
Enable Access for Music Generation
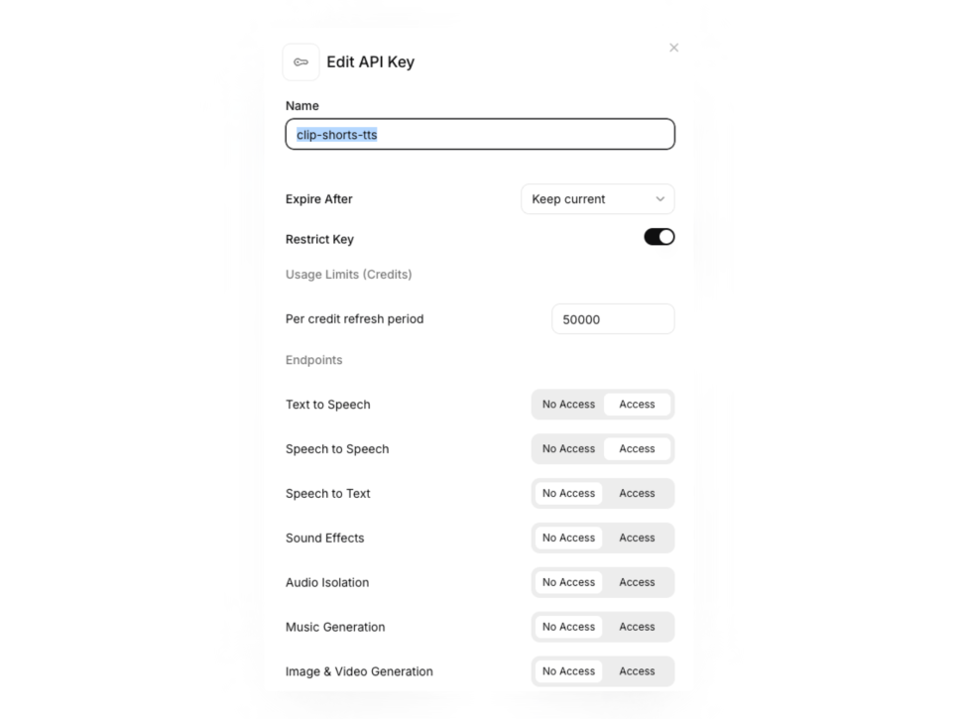(637, 628)
